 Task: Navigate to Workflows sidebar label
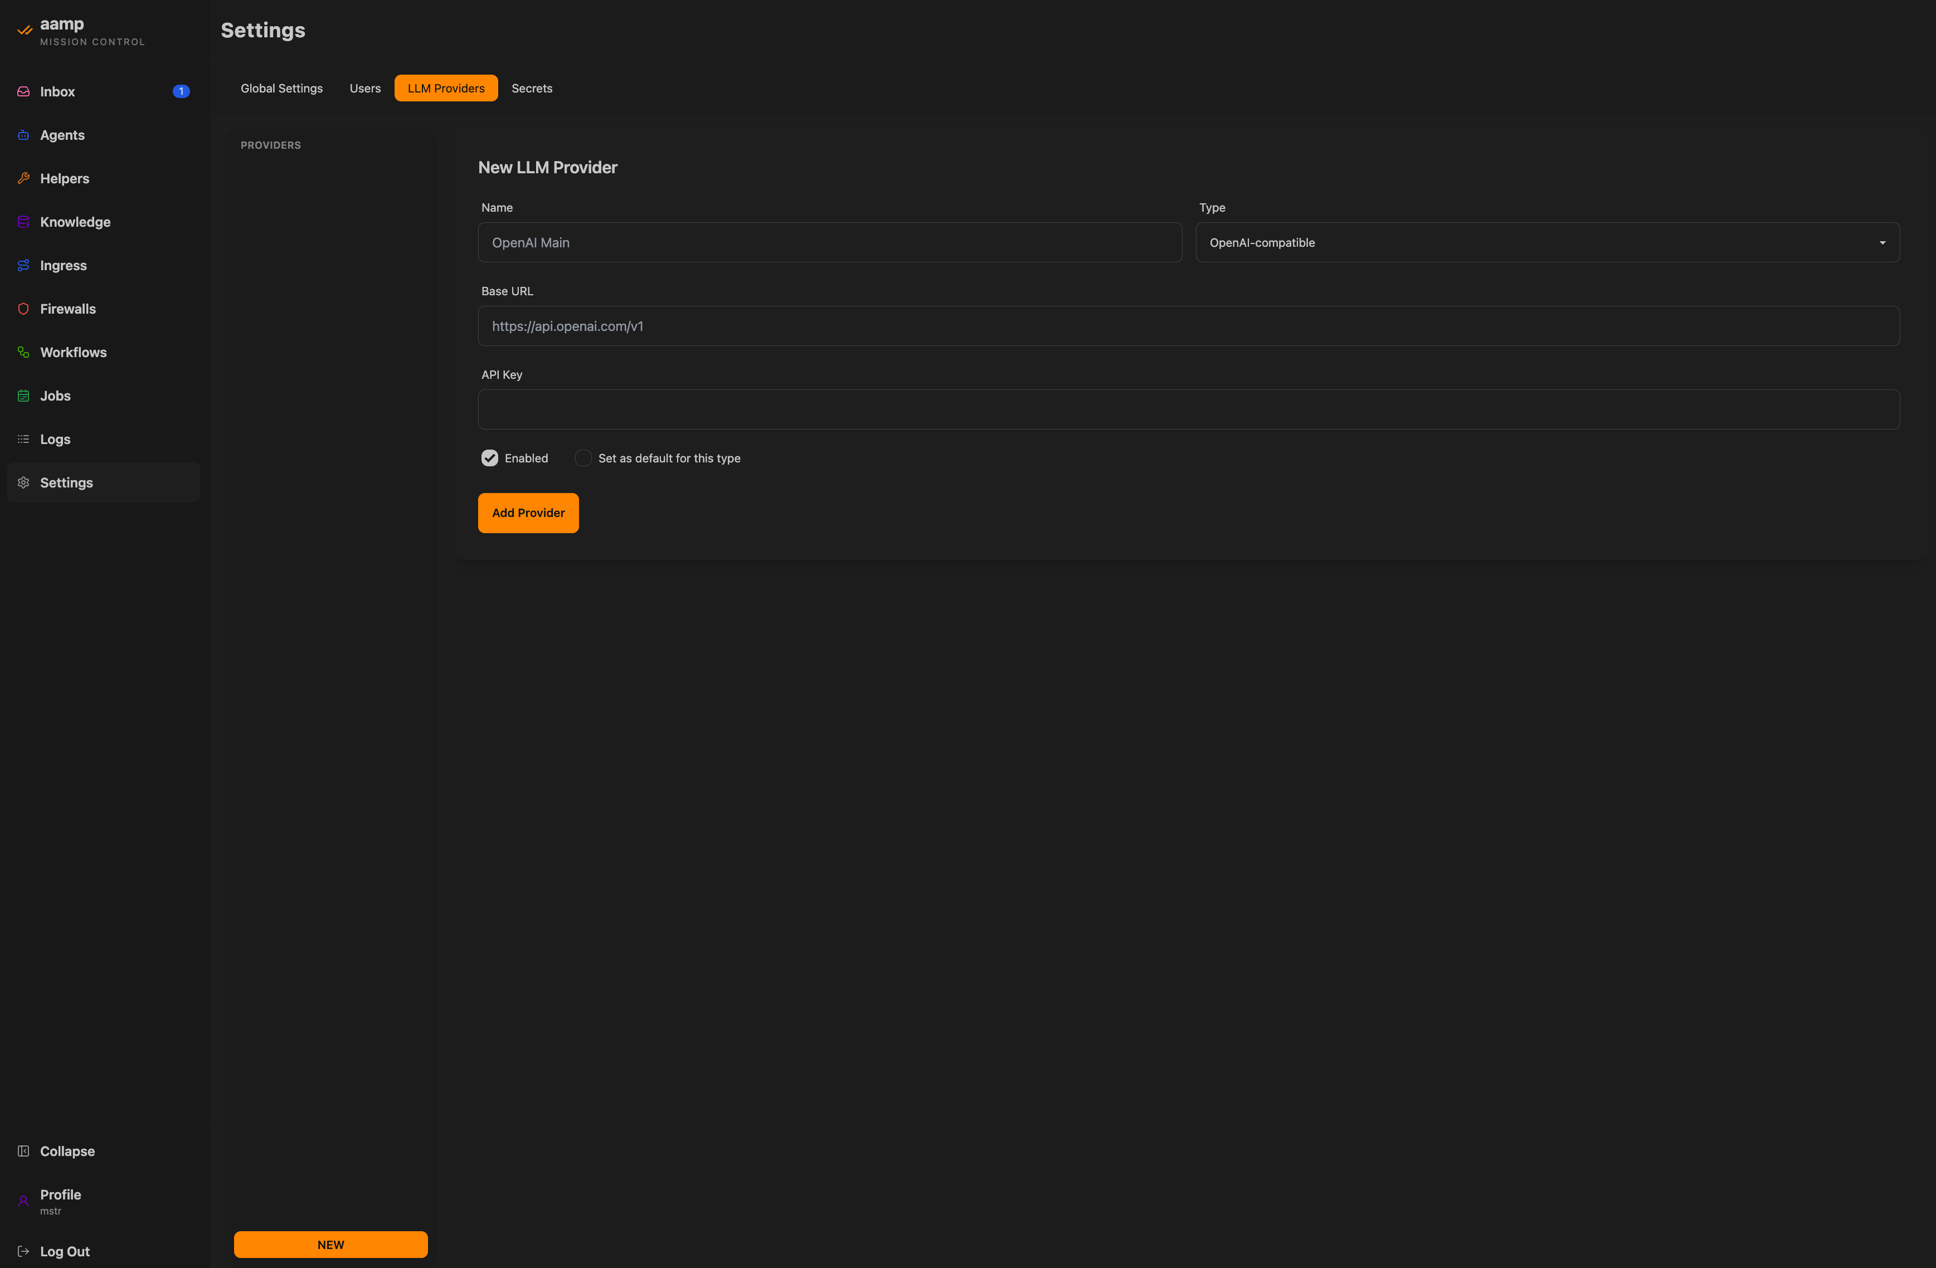tap(74, 352)
